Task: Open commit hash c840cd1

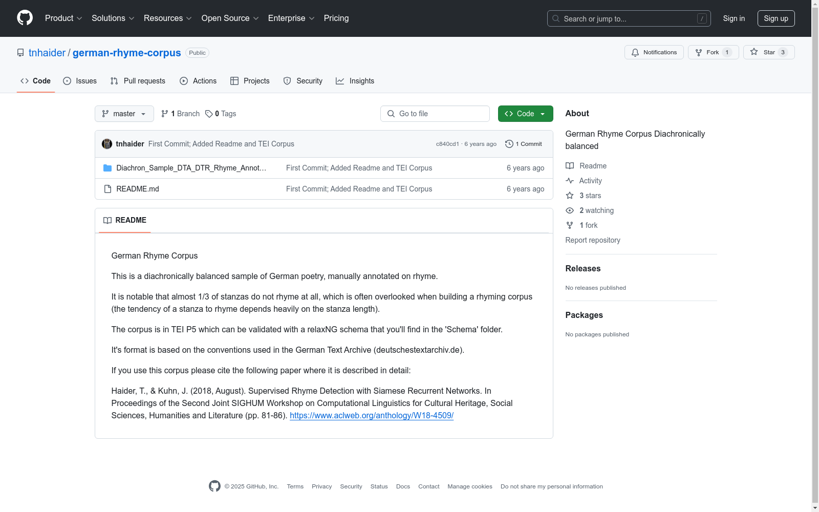Action: pos(447,144)
